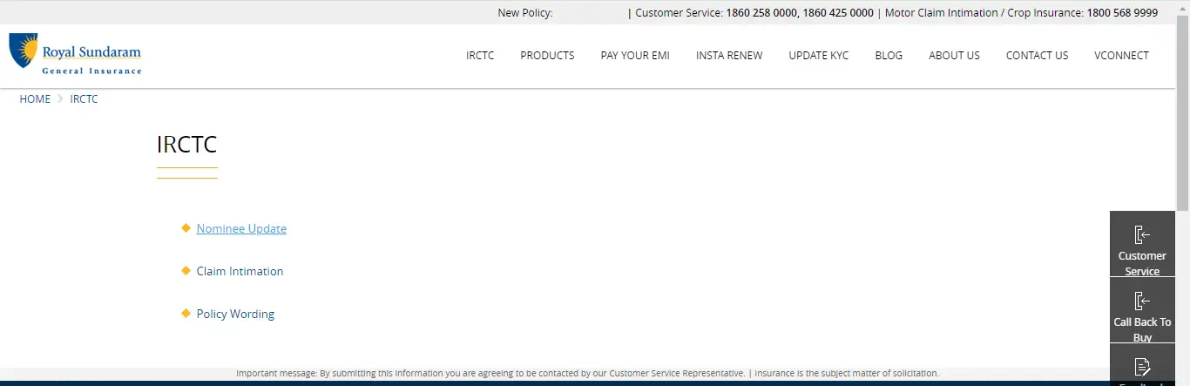The image size is (1190, 386).
Task: Open IRCTC in the top navigation menu
Action: coord(480,55)
